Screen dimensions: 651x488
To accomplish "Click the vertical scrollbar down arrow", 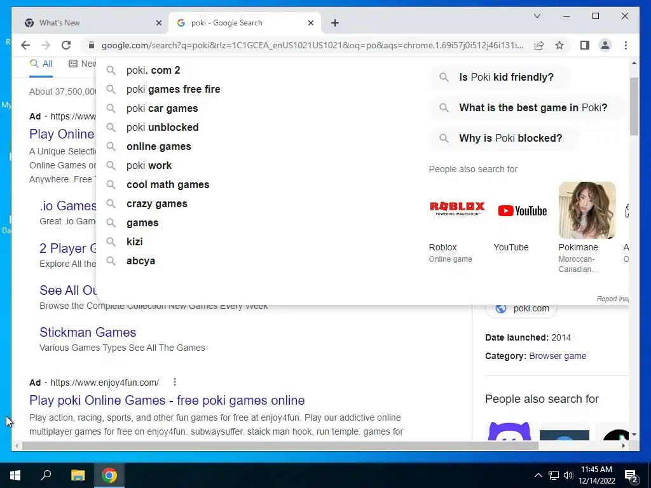I will pyautogui.click(x=634, y=435).
